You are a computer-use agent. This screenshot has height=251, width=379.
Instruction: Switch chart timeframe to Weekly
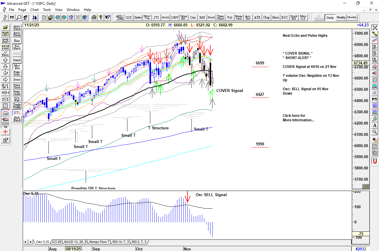(x=341, y=18)
